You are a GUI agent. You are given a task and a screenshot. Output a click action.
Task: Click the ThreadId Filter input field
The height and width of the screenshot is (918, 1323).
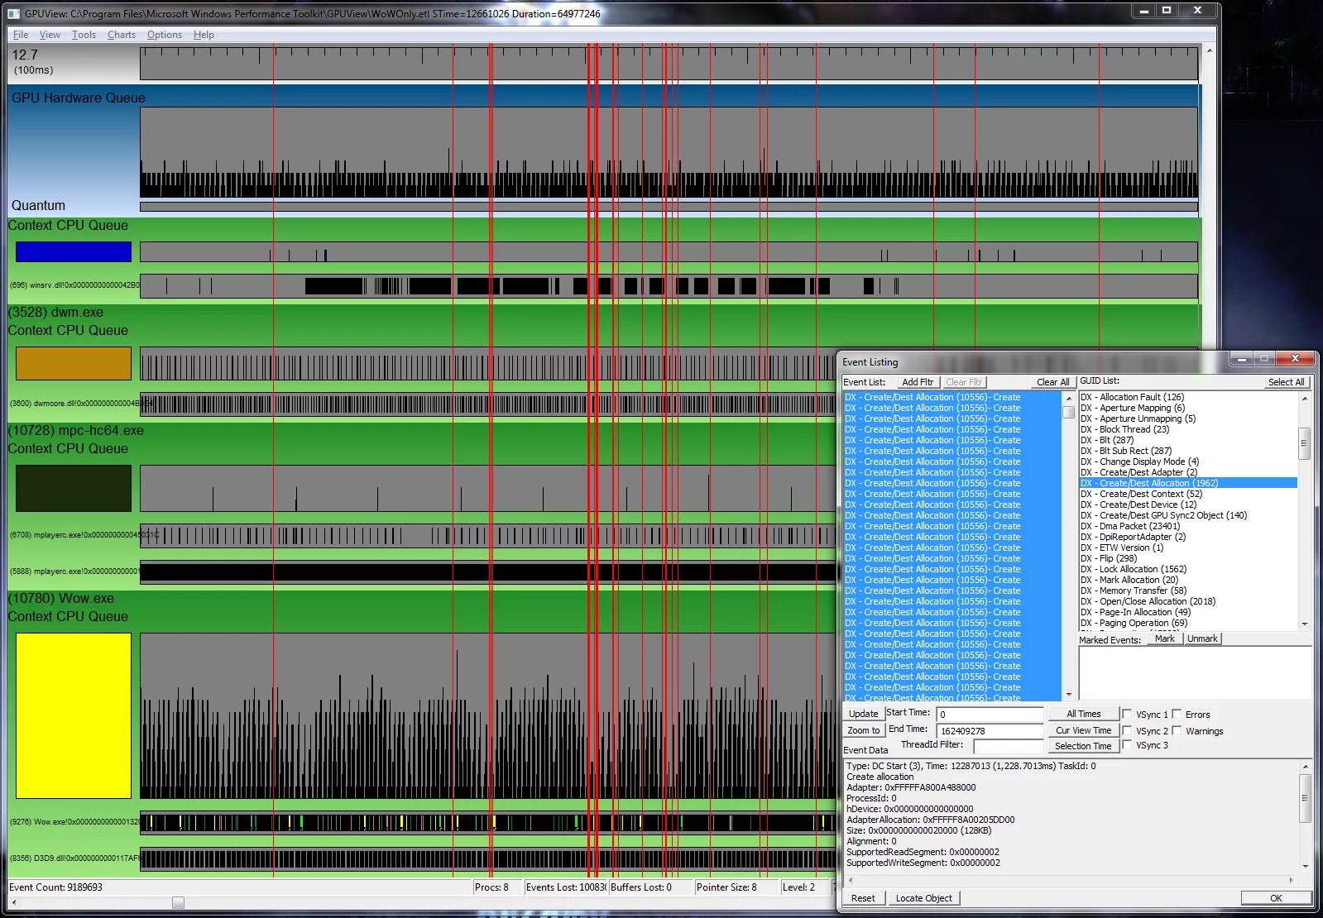(x=1008, y=747)
